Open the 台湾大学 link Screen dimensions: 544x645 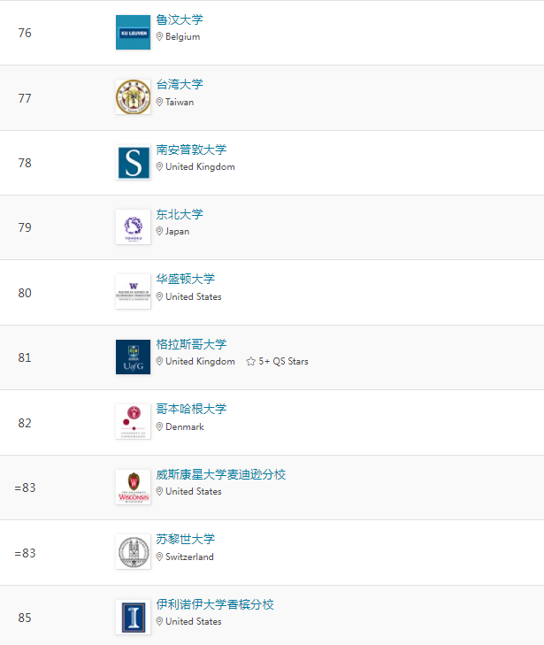tap(180, 84)
